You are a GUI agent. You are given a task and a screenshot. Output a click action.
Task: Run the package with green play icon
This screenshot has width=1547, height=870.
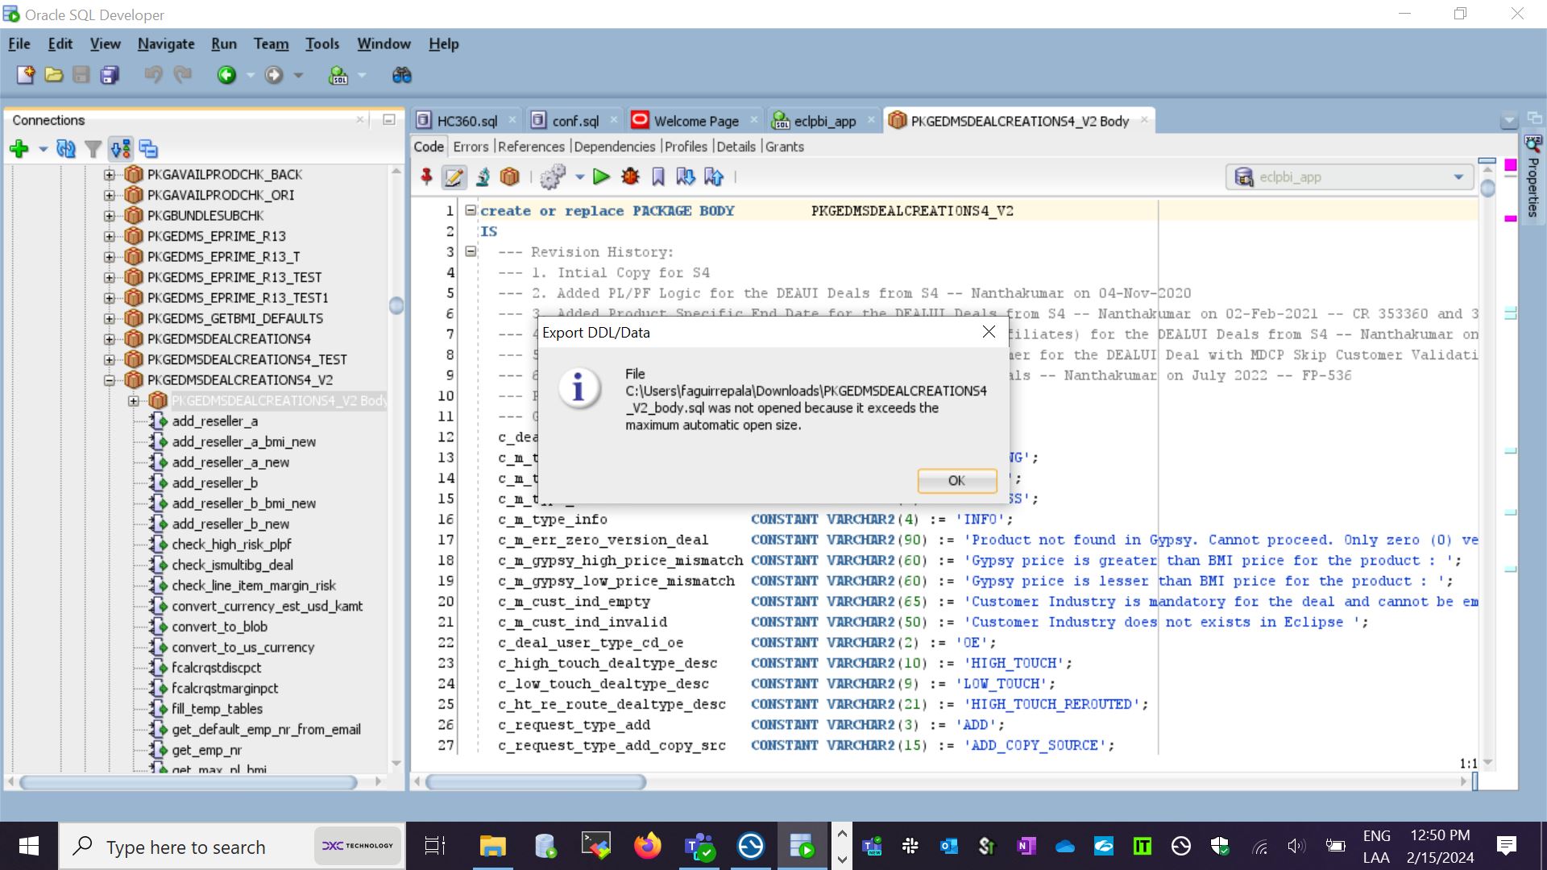click(x=601, y=176)
